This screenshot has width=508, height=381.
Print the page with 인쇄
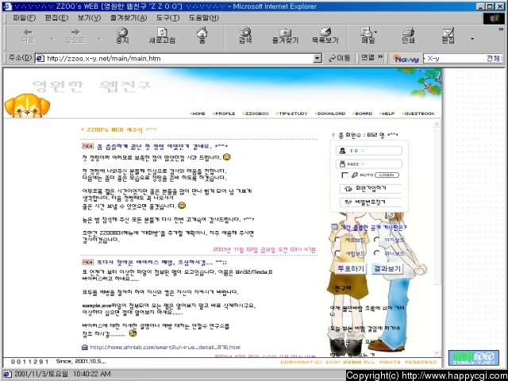click(408, 36)
